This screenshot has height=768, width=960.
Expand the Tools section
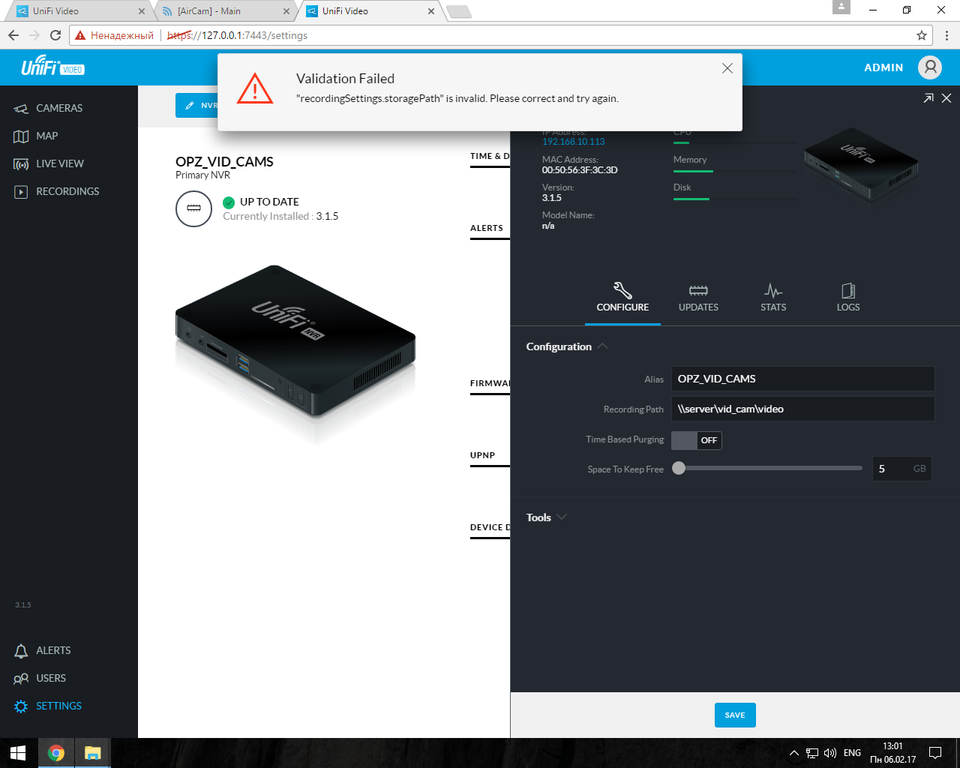tap(546, 517)
